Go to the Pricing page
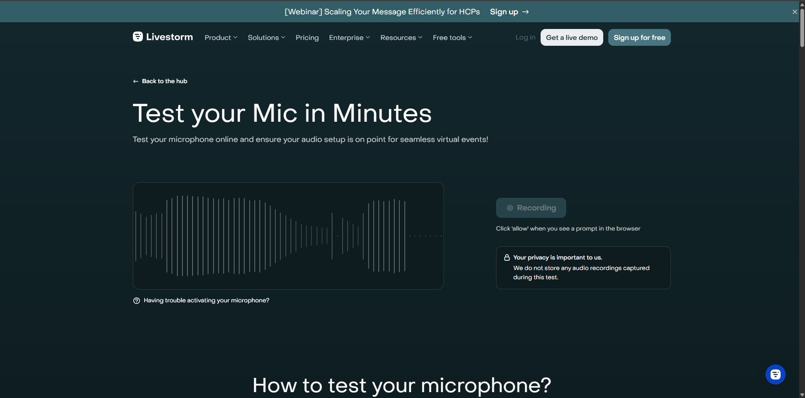The image size is (805, 398). point(307,37)
